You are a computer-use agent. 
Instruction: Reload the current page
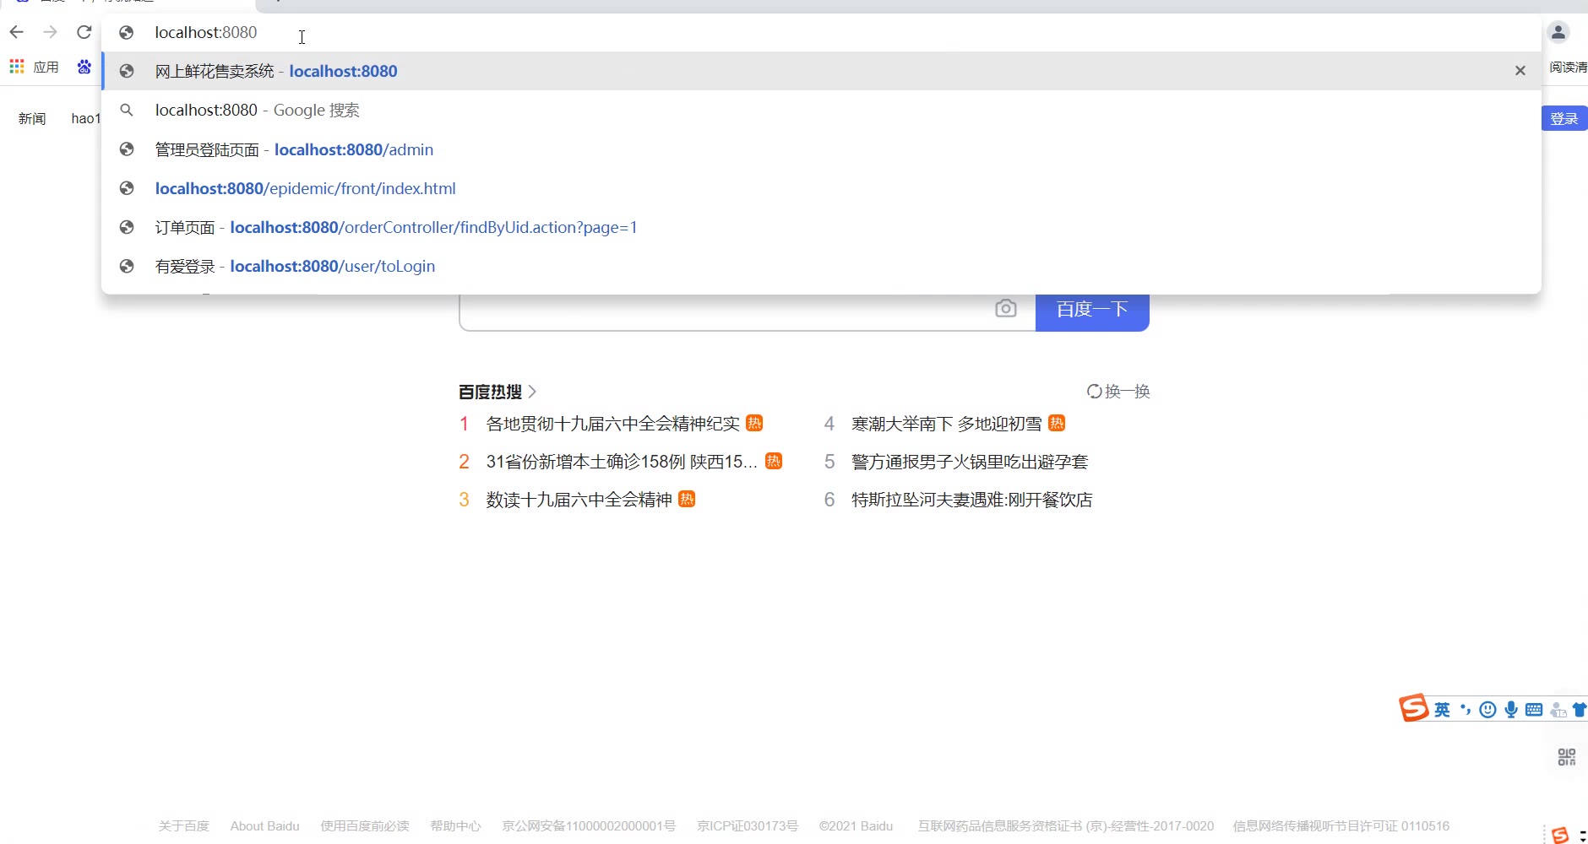click(84, 32)
